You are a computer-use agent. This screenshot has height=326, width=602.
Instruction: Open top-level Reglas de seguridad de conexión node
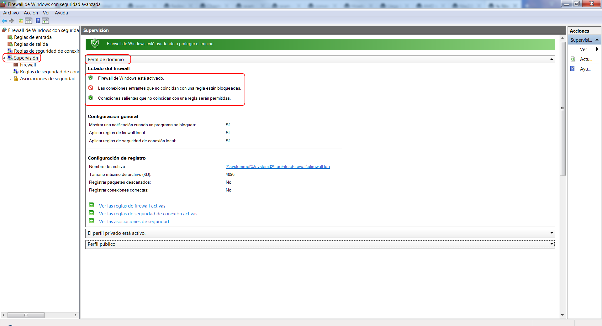(46, 51)
